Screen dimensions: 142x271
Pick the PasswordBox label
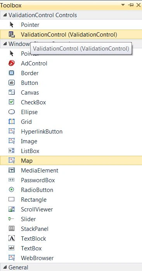38,180
